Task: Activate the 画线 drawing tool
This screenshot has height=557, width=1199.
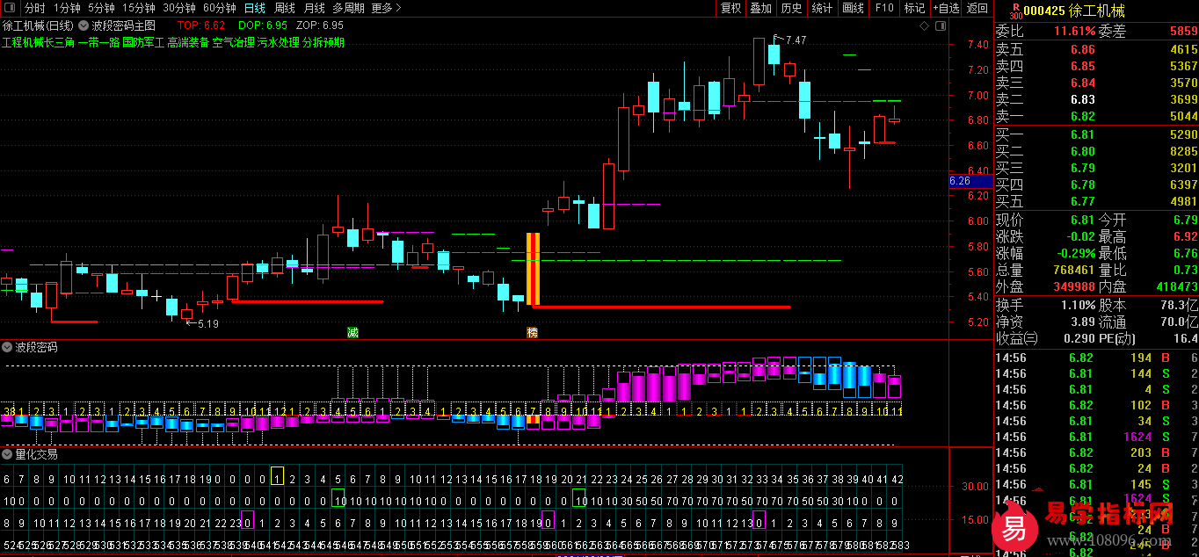Action: (853, 8)
